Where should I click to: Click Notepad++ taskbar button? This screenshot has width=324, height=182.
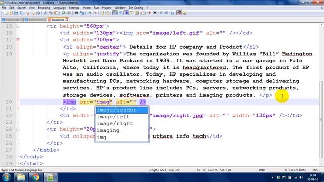[x=51, y=177]
